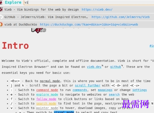Image resolution: width=154 pixels, height=113 pixels.
Task: Click the Vieb logo icon beside Explore
Action: 1,3
